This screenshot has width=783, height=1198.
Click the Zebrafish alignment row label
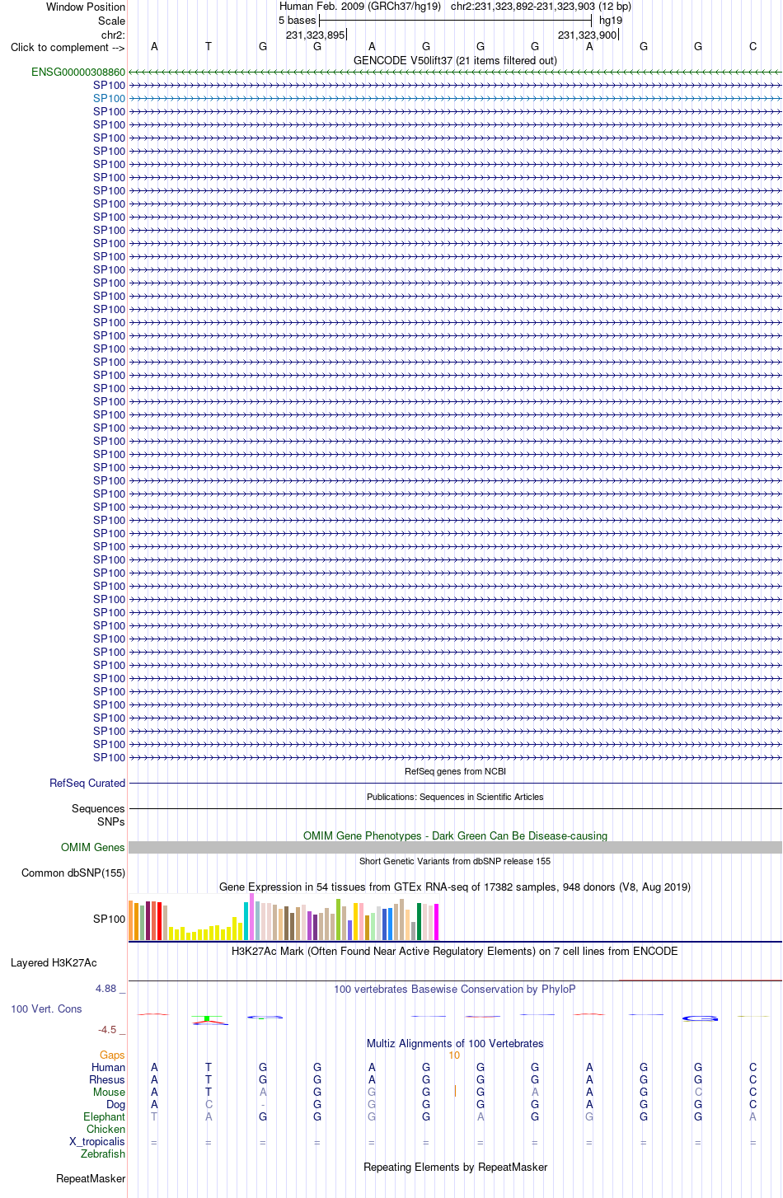(103, 1154)
